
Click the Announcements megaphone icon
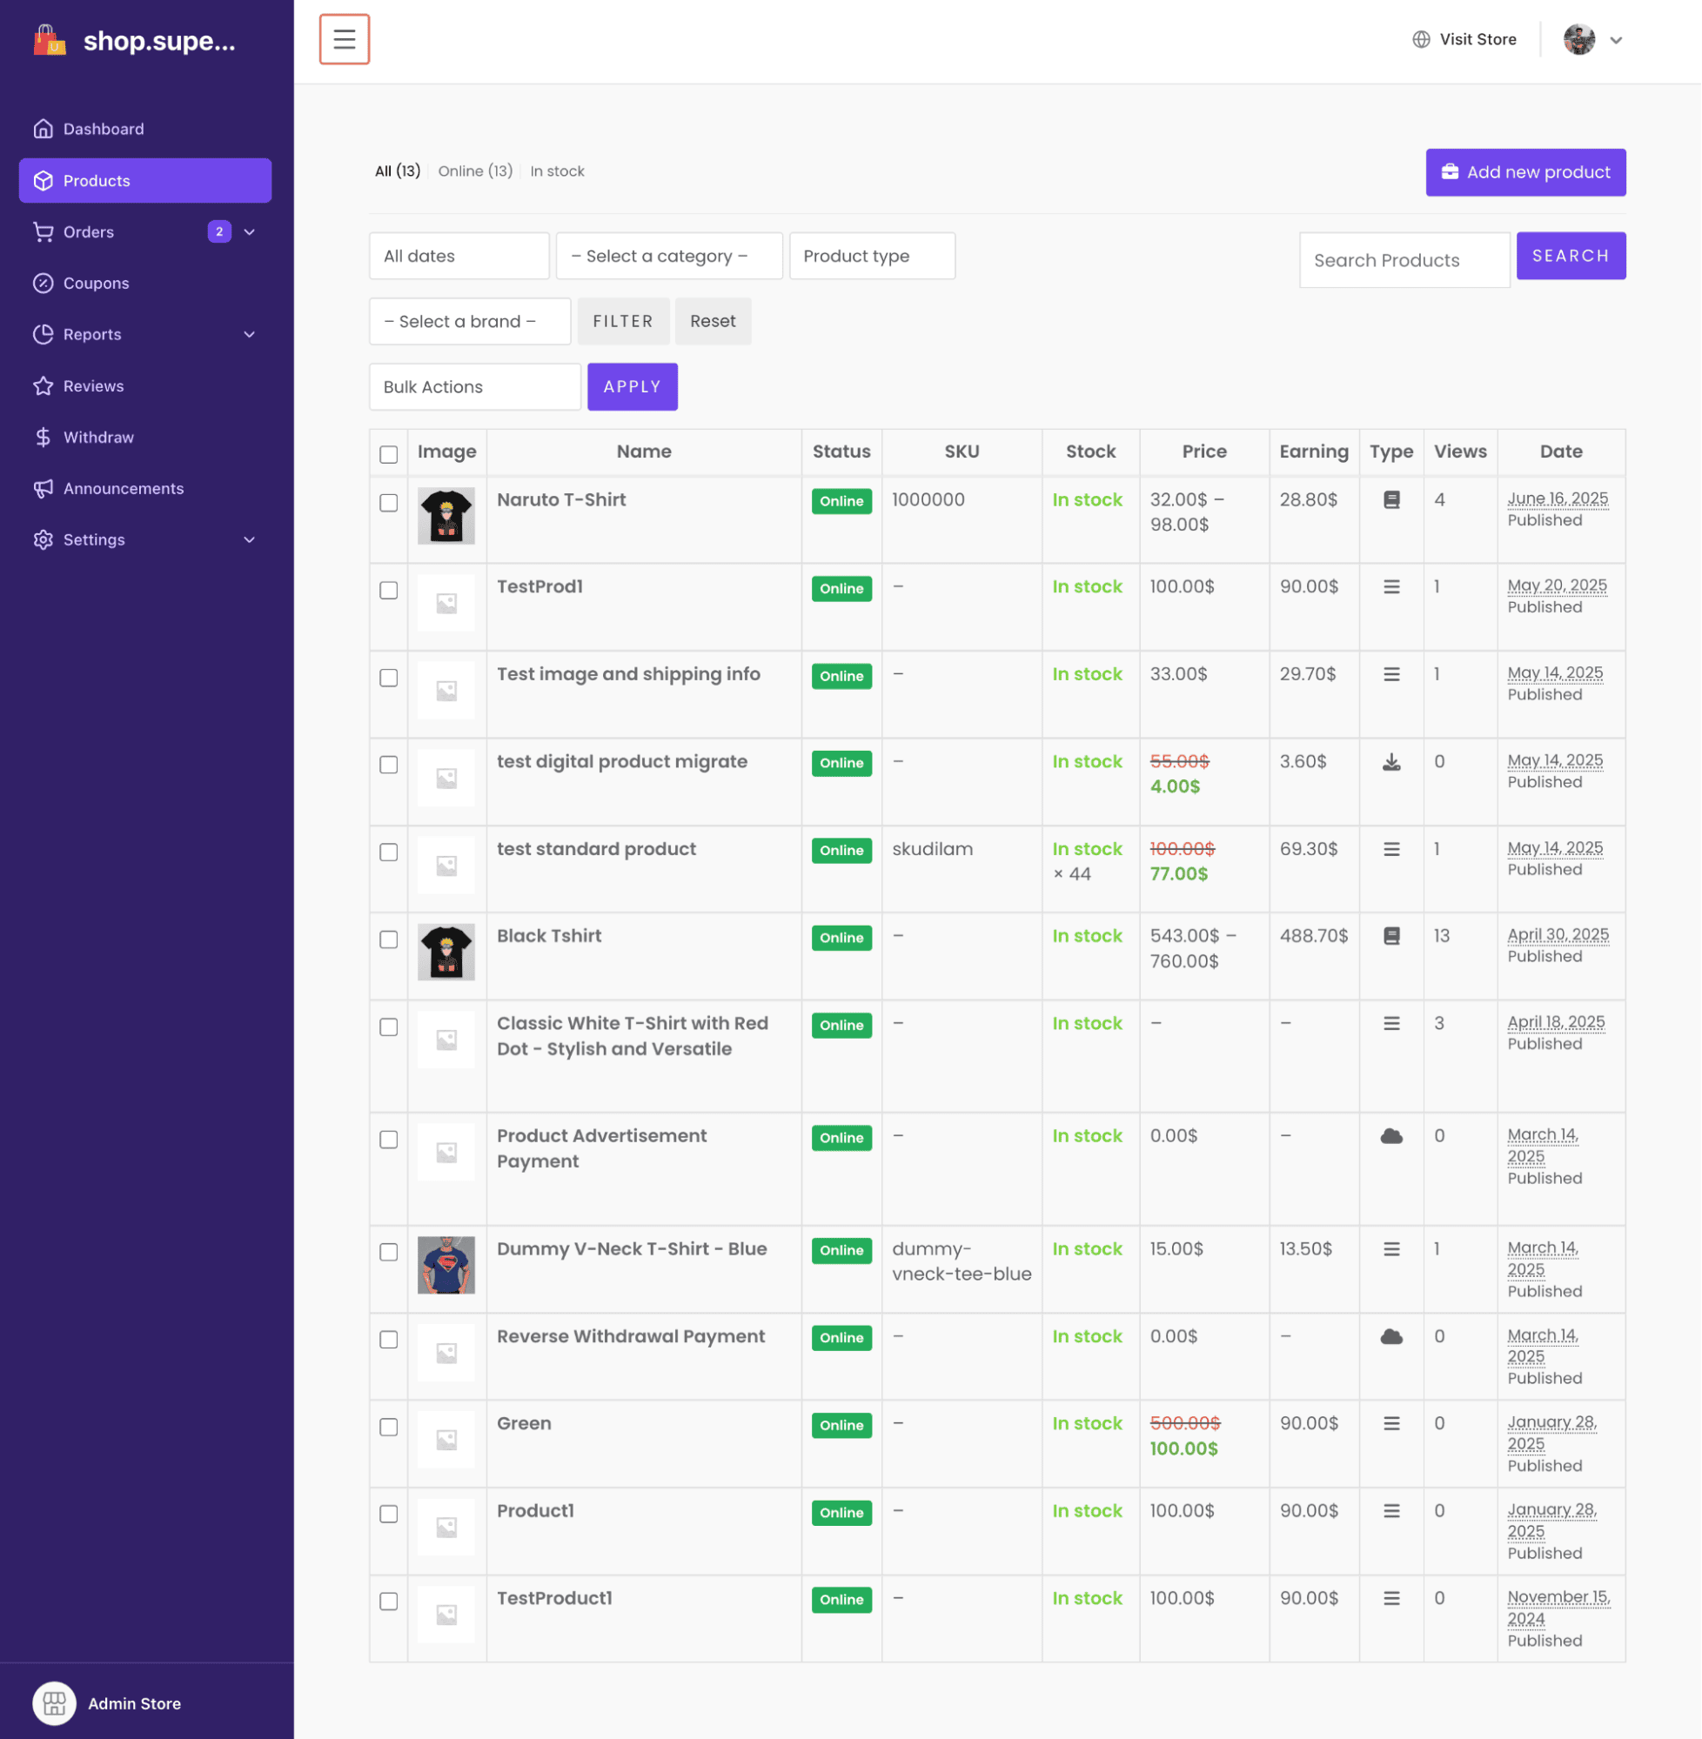[x=43, y=488]
